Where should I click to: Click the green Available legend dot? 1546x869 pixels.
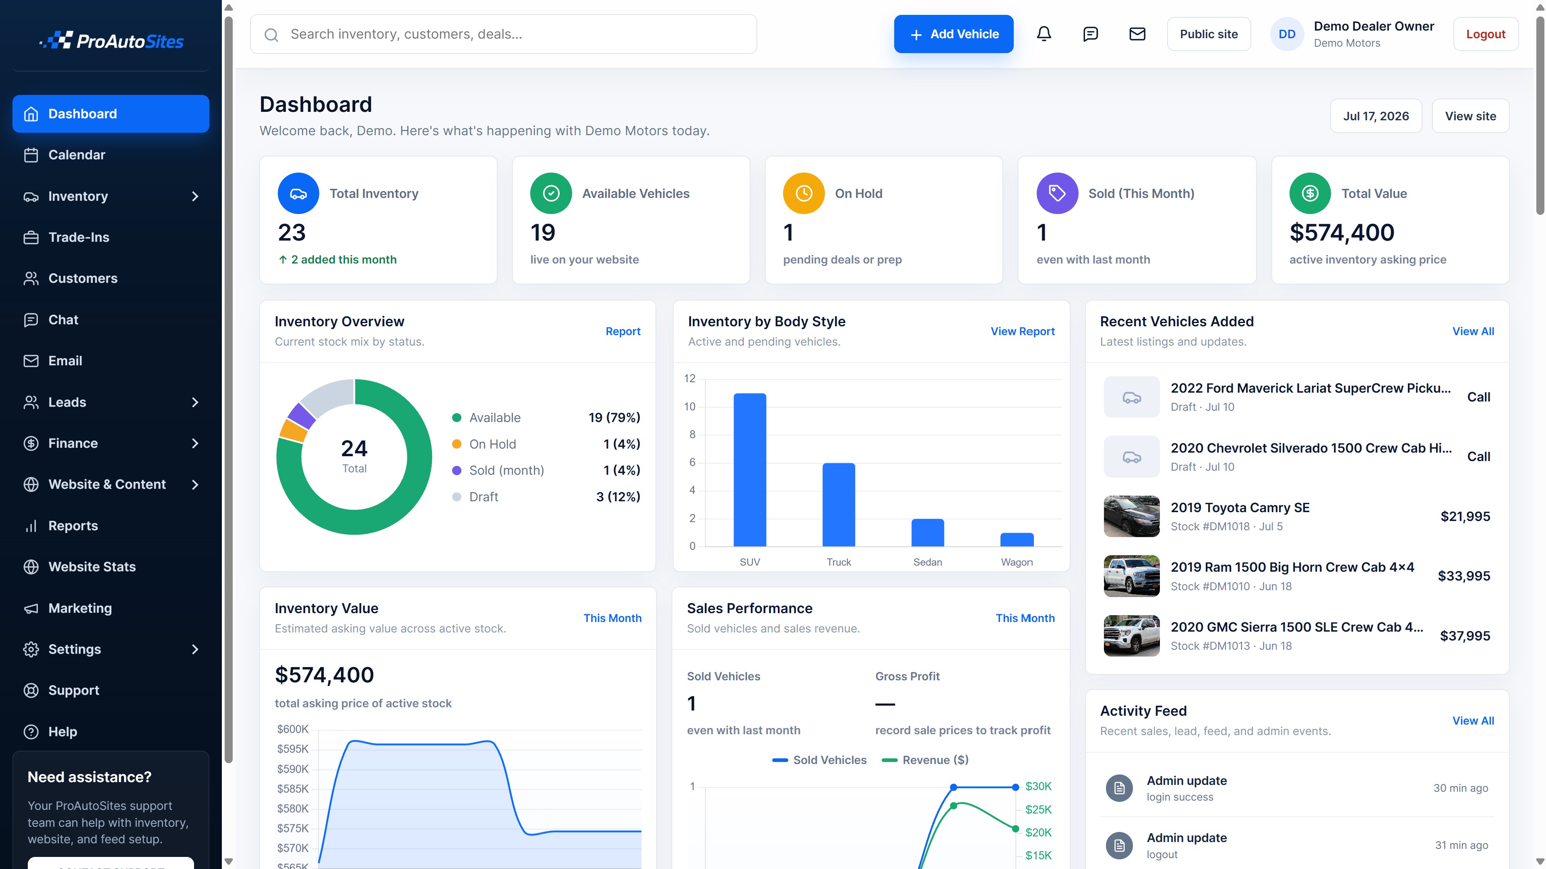click(457, 418)
